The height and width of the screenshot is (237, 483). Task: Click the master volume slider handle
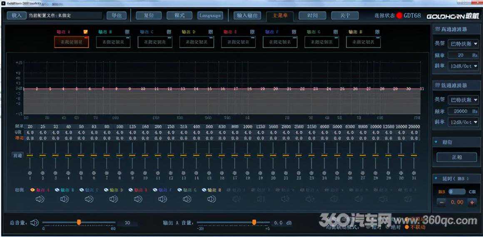(79, 222)
